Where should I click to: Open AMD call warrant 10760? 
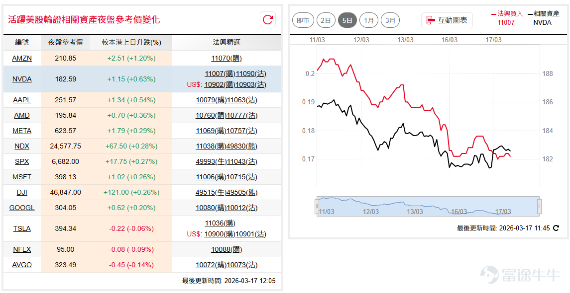click(211, 115)
